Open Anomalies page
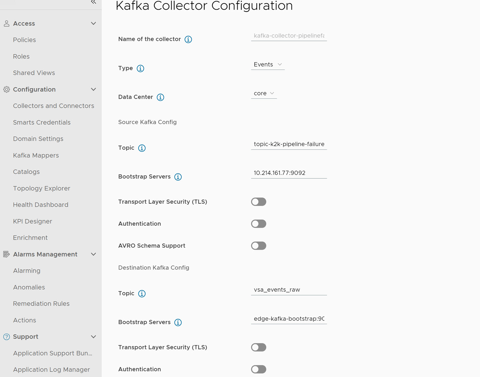The height and width of the screenshot is (377, 480). [29, 287]
